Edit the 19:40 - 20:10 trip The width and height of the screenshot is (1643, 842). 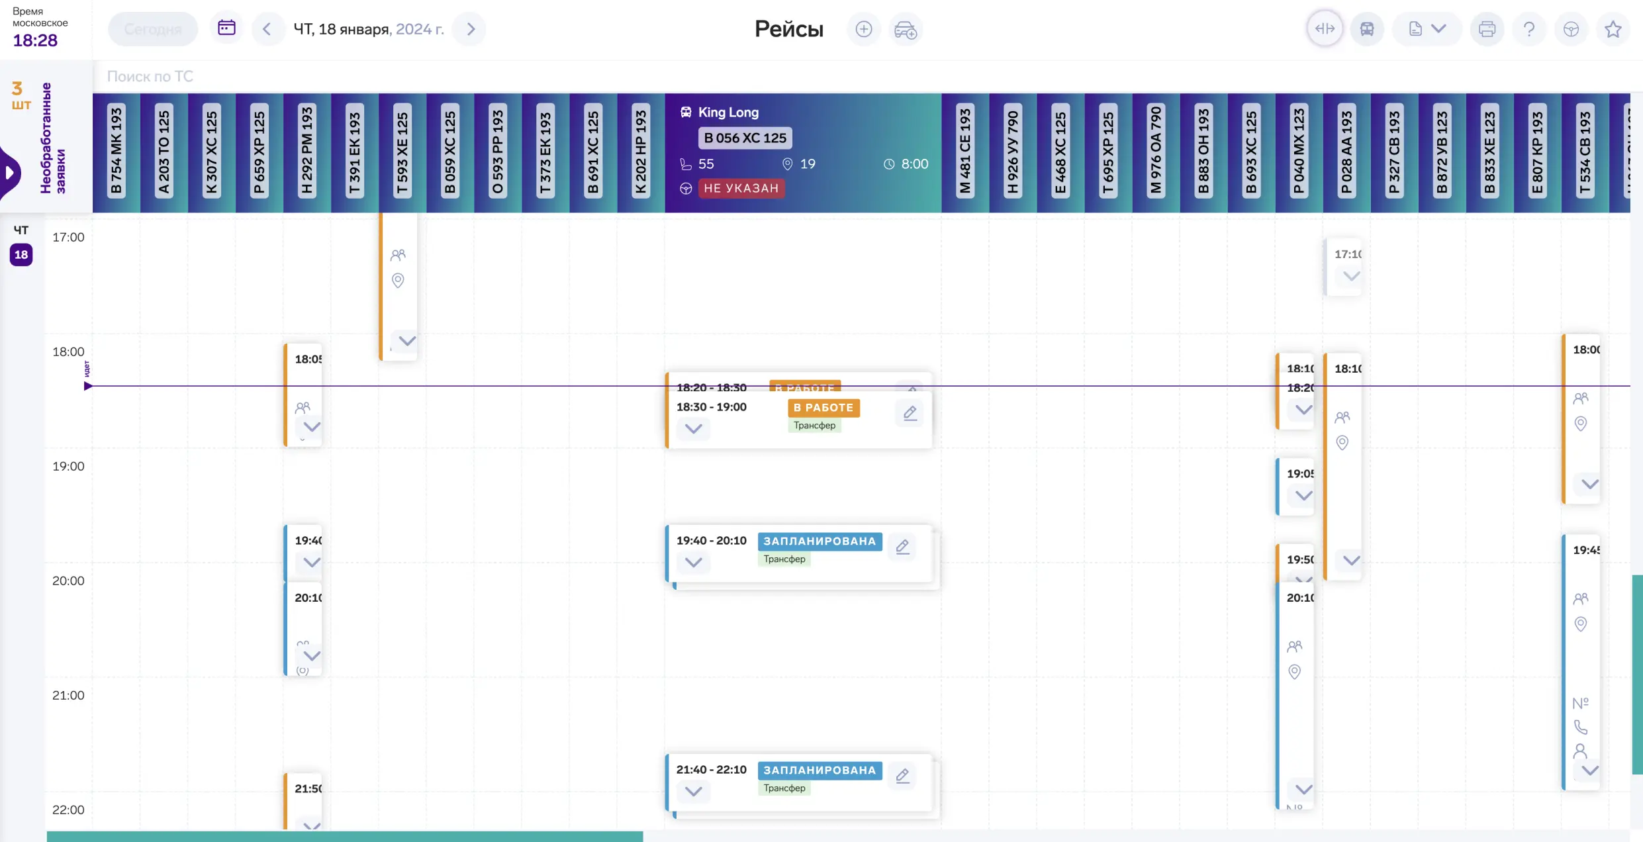[x=902, y=547]
